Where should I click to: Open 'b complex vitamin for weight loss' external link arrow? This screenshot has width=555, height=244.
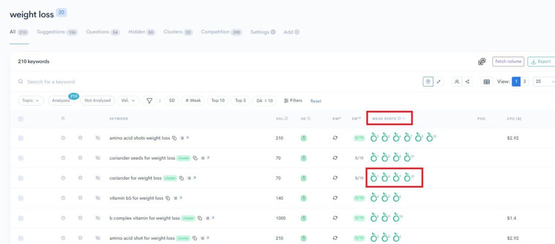click(x=212, y=218)
